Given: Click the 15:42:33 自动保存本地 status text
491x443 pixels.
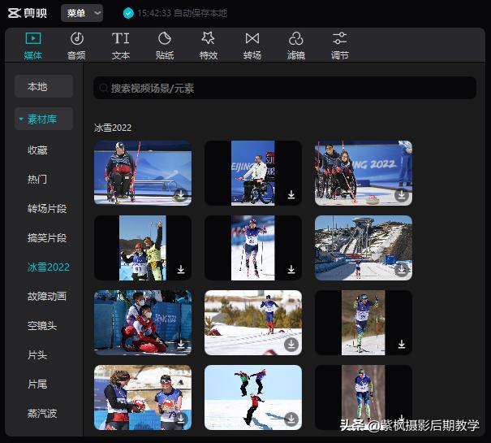Looking at the screenshot, I should coord(182,13).
